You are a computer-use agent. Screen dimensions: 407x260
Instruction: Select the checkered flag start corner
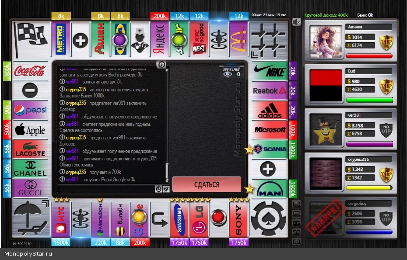coord(30,40)
